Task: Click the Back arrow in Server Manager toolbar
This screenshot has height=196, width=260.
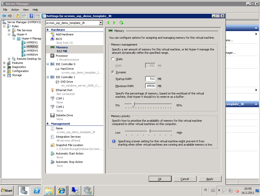Action: click(4, 16)
